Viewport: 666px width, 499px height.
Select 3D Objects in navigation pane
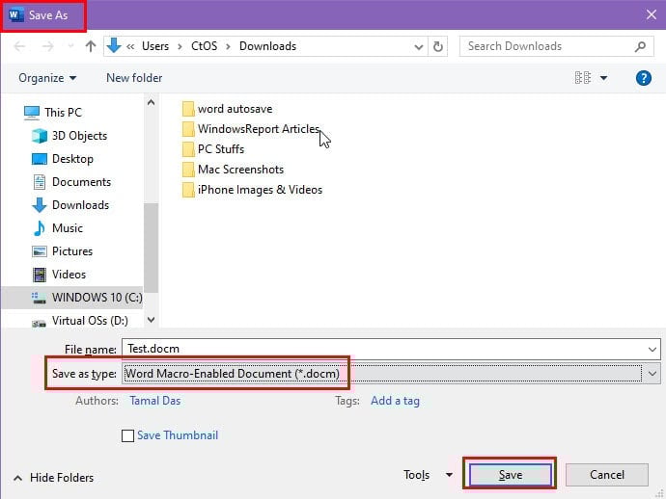(x=79, y=136)
